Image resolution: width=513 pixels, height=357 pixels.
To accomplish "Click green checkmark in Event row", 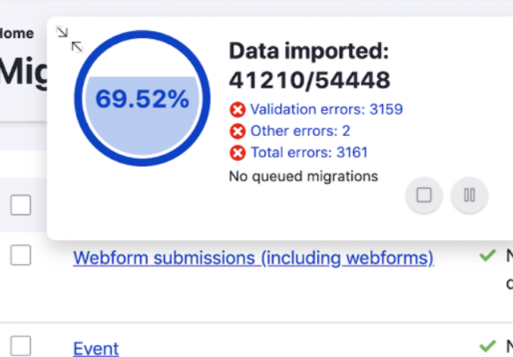I will (x=488, y=346).
